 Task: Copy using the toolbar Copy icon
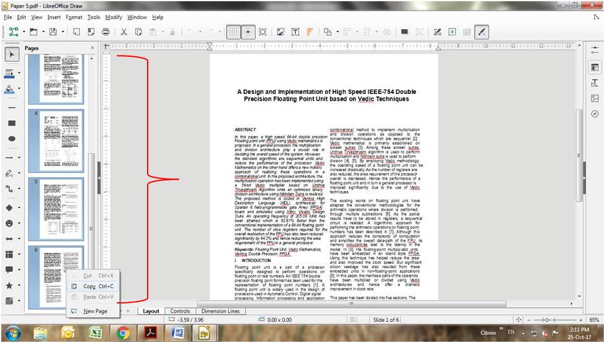[x=138, y=32]
